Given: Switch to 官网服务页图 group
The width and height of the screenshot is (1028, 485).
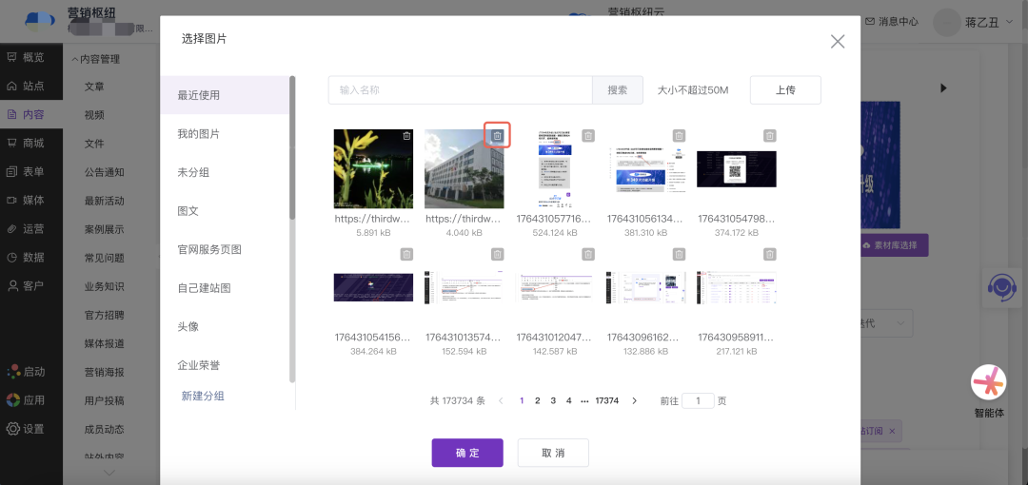Looking at the screenshot, I should click(209, 249).
